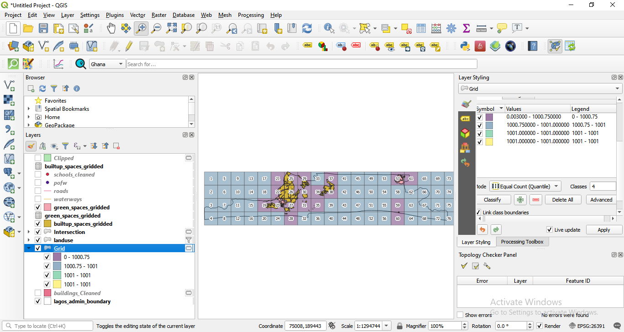624x332 pixels.
Task: Toggle Link class boundaries checkbox
Action: [479, 213]
